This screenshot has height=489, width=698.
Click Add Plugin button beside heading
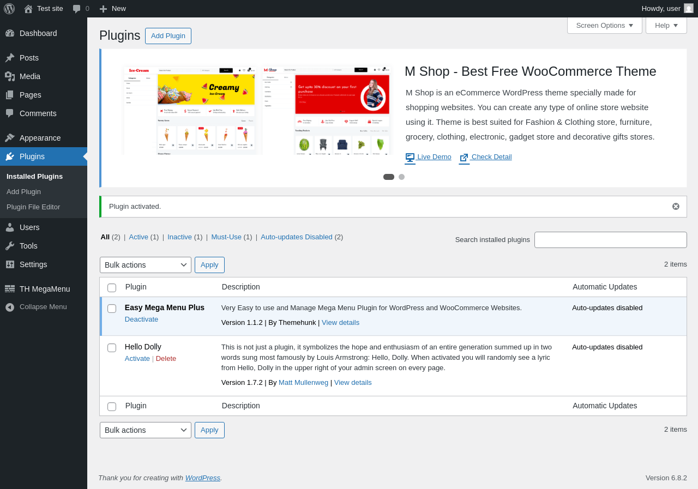pyautogui.click(x=168, y=36)
